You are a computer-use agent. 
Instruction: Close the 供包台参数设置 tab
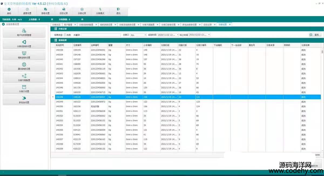click(200, 24)
